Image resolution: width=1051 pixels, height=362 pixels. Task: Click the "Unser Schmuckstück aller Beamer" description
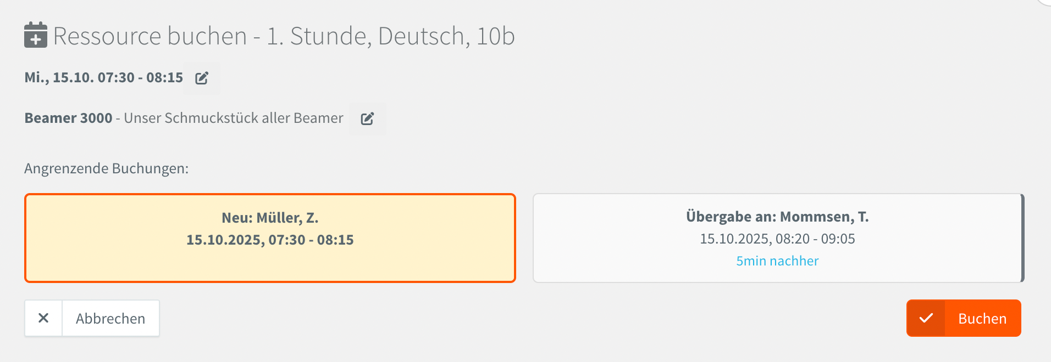click(234, 118)
